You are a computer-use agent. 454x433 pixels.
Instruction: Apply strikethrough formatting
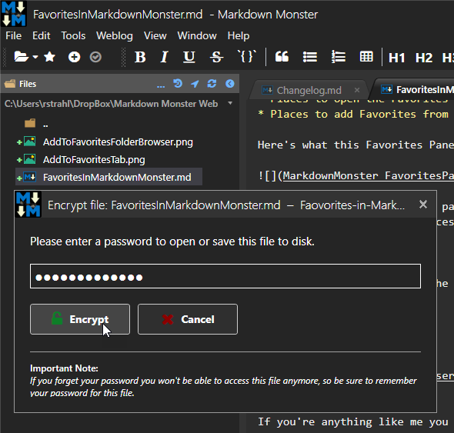point(216,57)
